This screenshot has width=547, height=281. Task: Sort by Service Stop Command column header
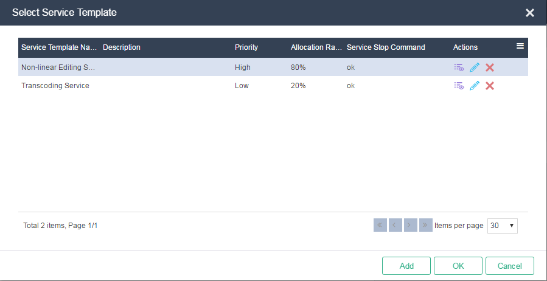coord(386,47)
